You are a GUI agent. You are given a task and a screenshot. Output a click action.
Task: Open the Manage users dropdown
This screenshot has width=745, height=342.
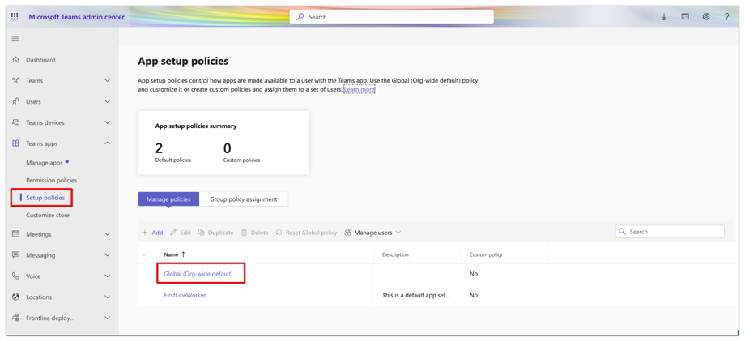point(373,233)
